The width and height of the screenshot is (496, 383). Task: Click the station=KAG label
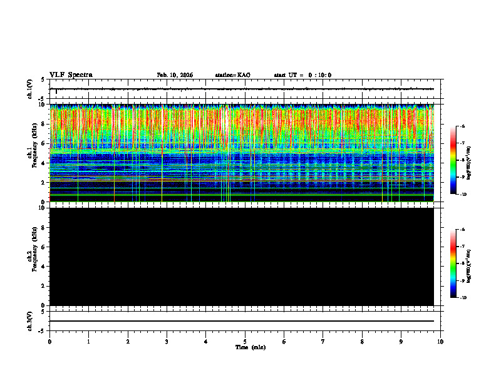click(x=233, y=75)
